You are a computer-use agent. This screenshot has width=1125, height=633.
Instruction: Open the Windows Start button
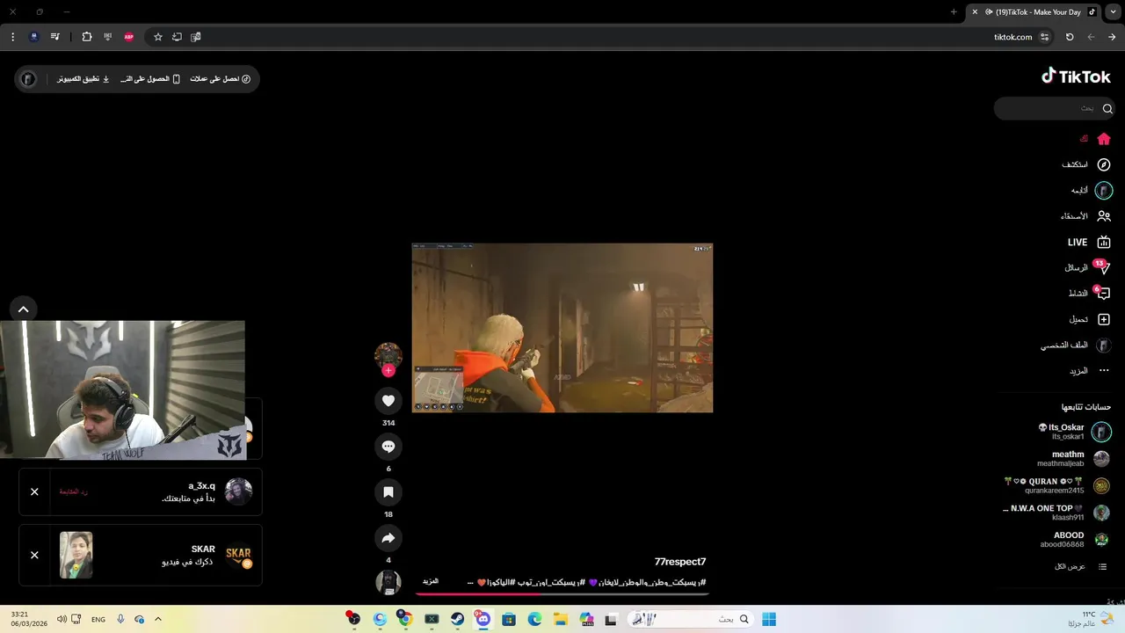pyautogui.click(x=769, y=619)
